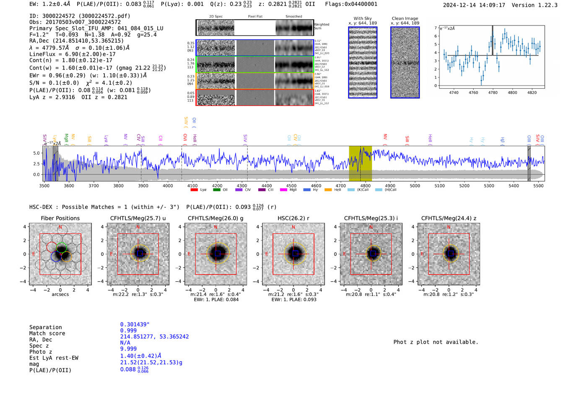Click the green-bordered 2D spectrum fiber row
The image size is (587, 399).
click(x=255, y=64)
